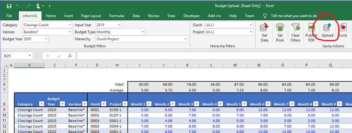Open the Month 9 column filter arrow
The width and height of the screenshot is (352, 133).
pos(340,104)
